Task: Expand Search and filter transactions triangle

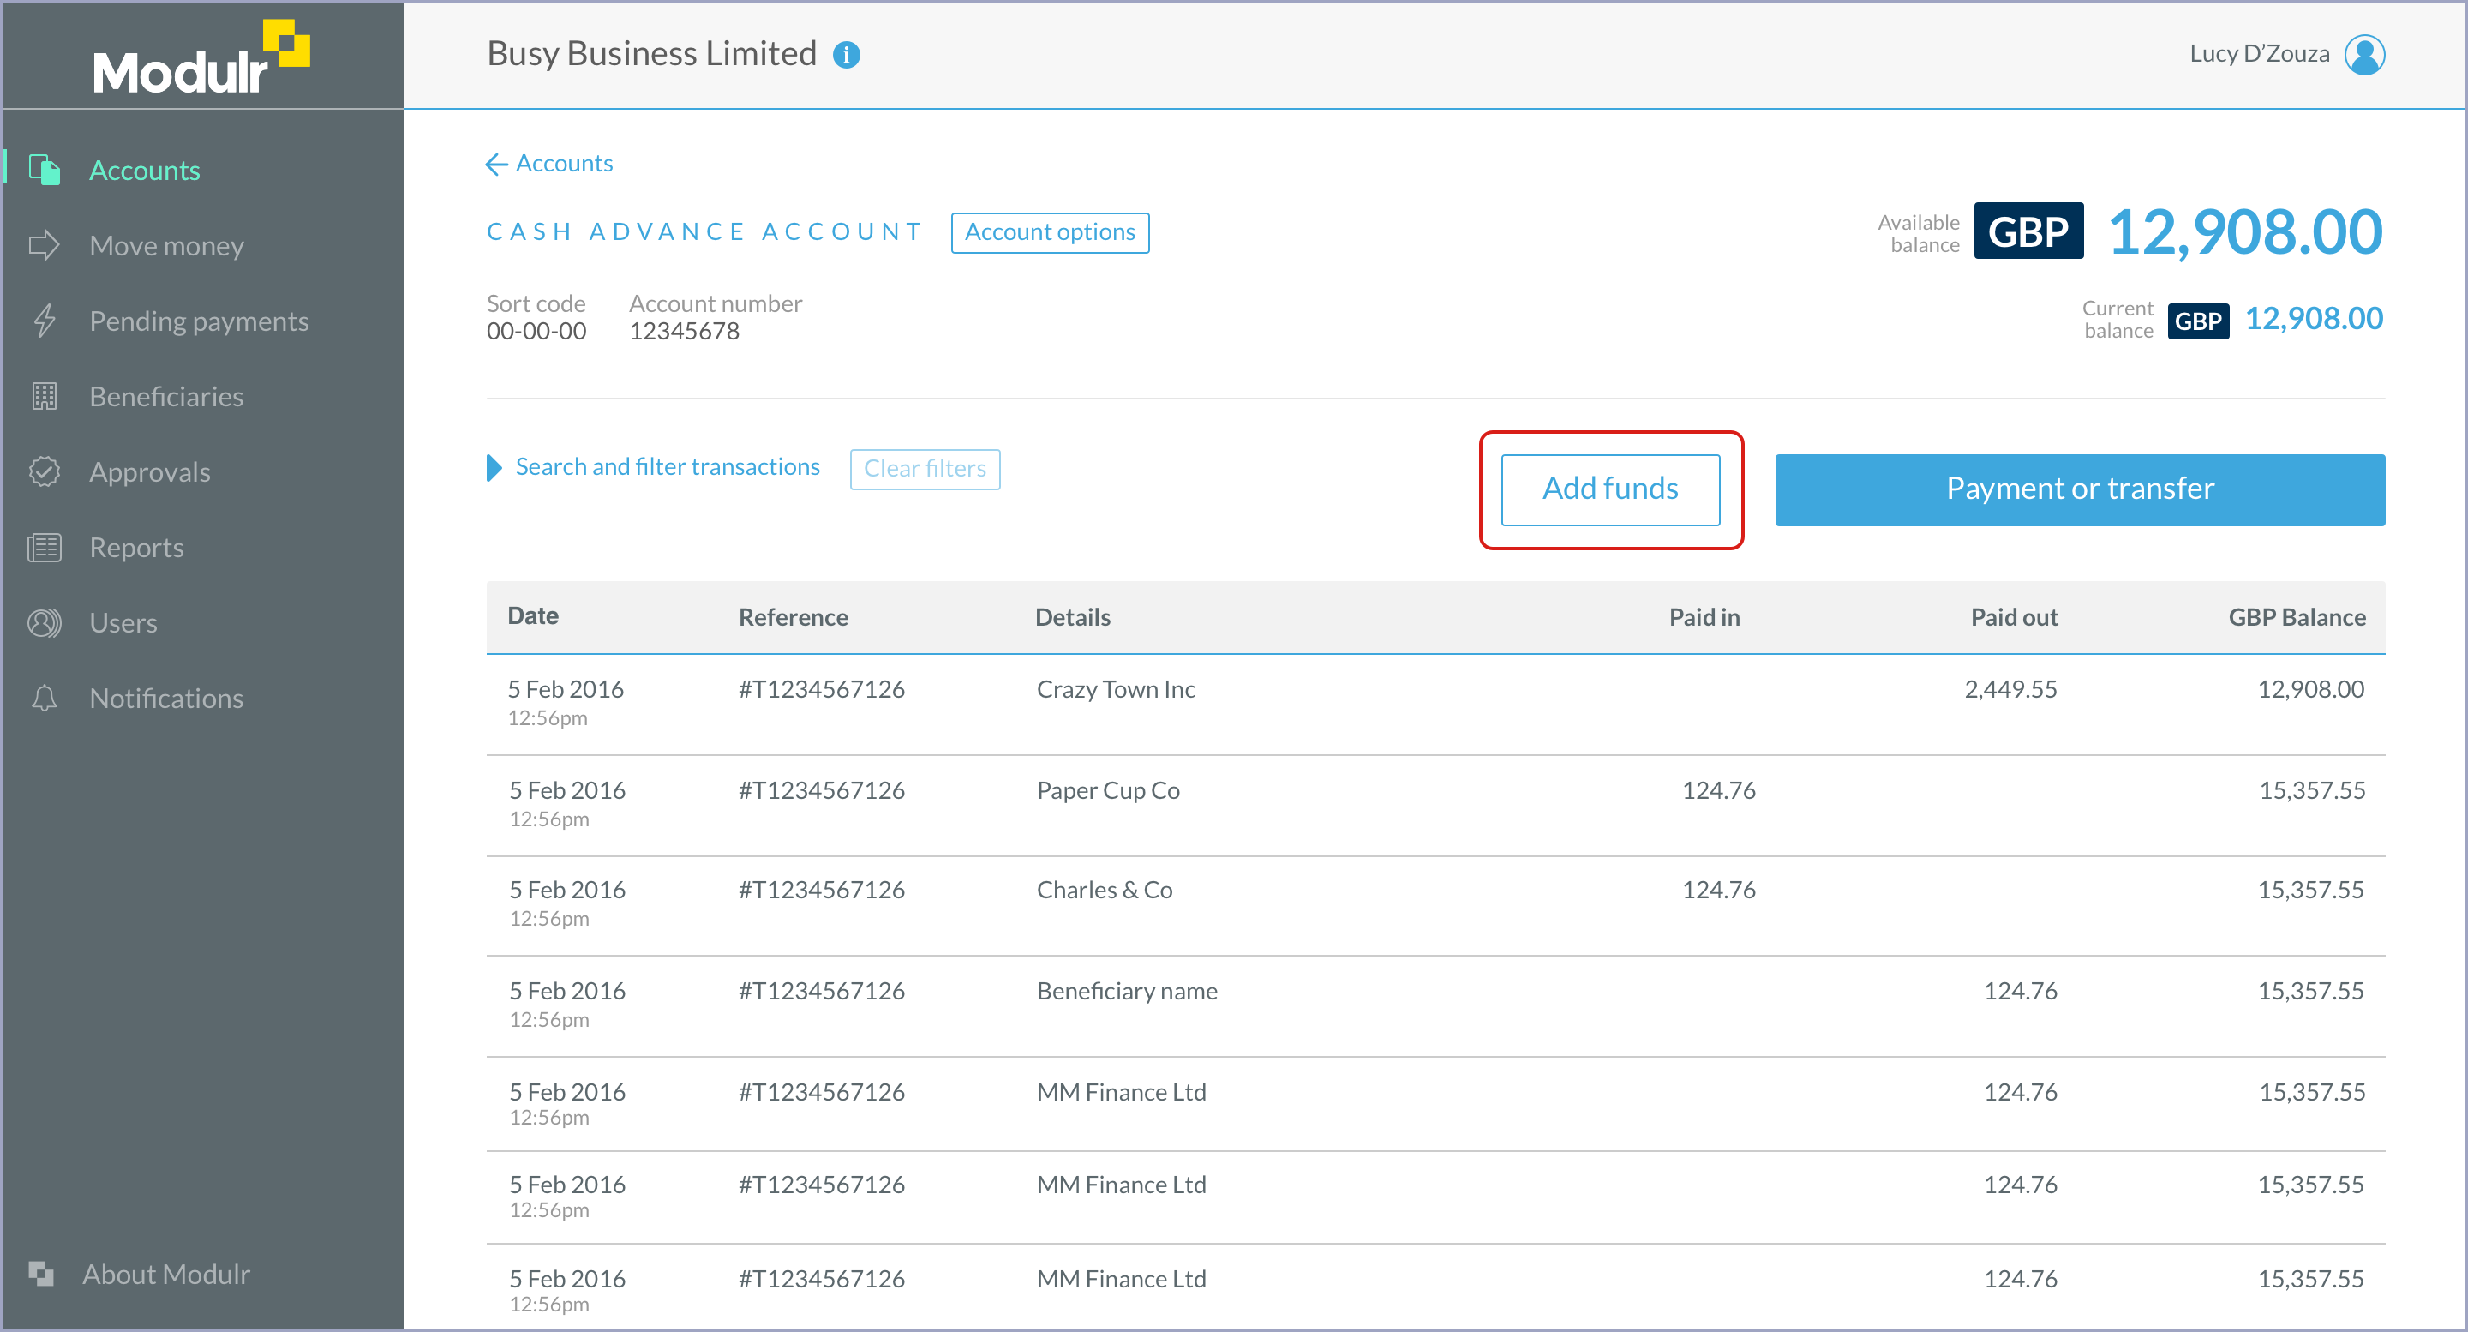Action: [494, 468]
